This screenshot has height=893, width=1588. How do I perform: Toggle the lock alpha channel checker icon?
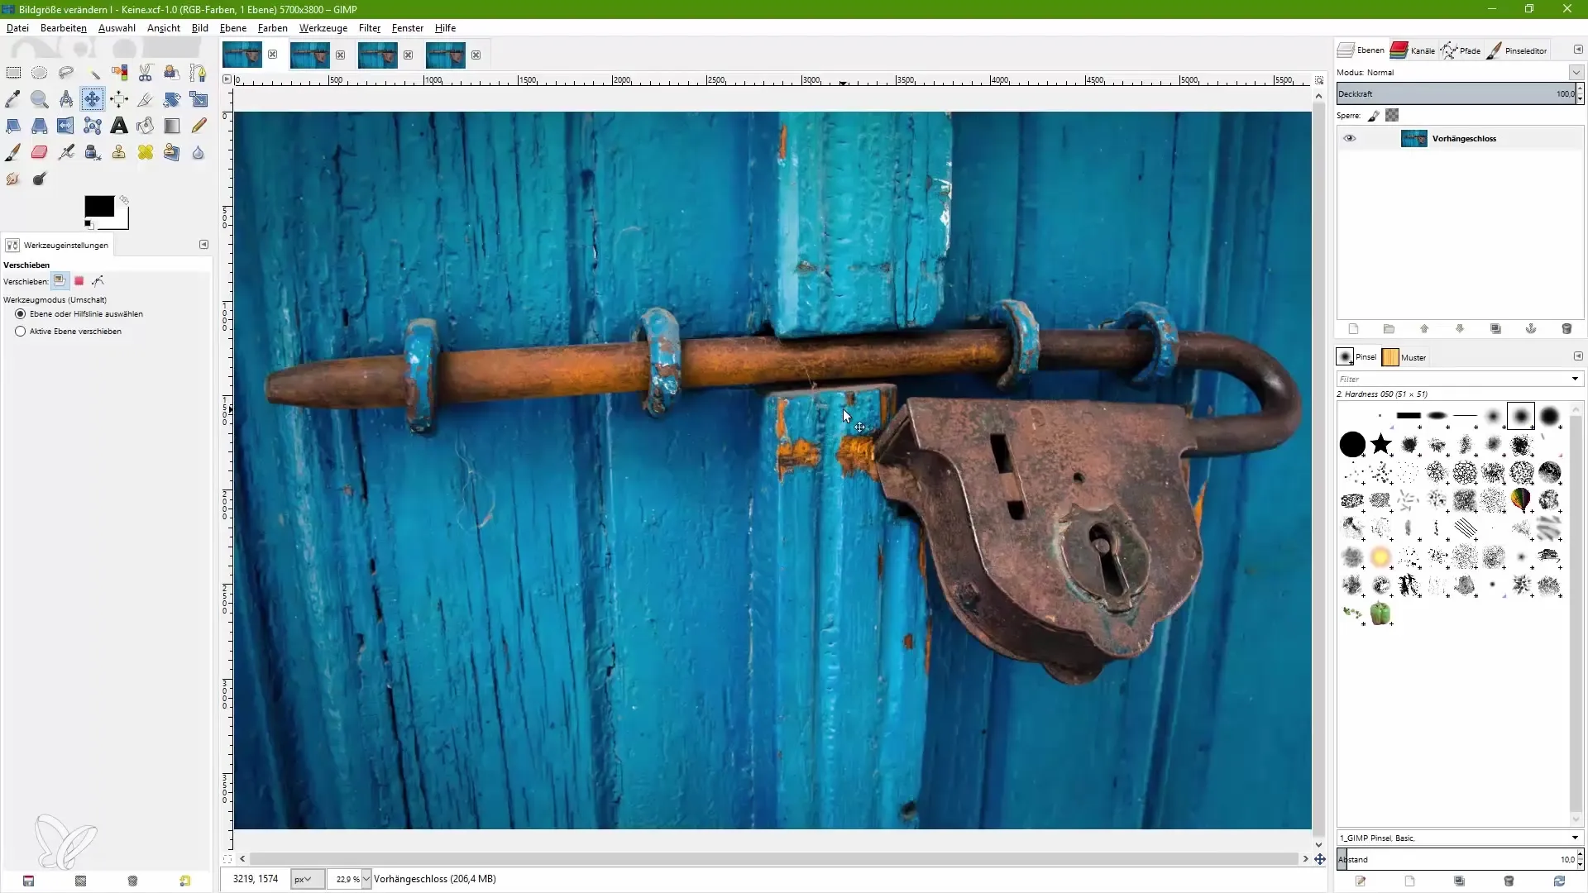click(1393, 116)
